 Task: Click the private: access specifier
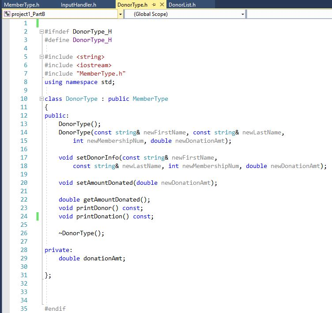tap(58, 250)
